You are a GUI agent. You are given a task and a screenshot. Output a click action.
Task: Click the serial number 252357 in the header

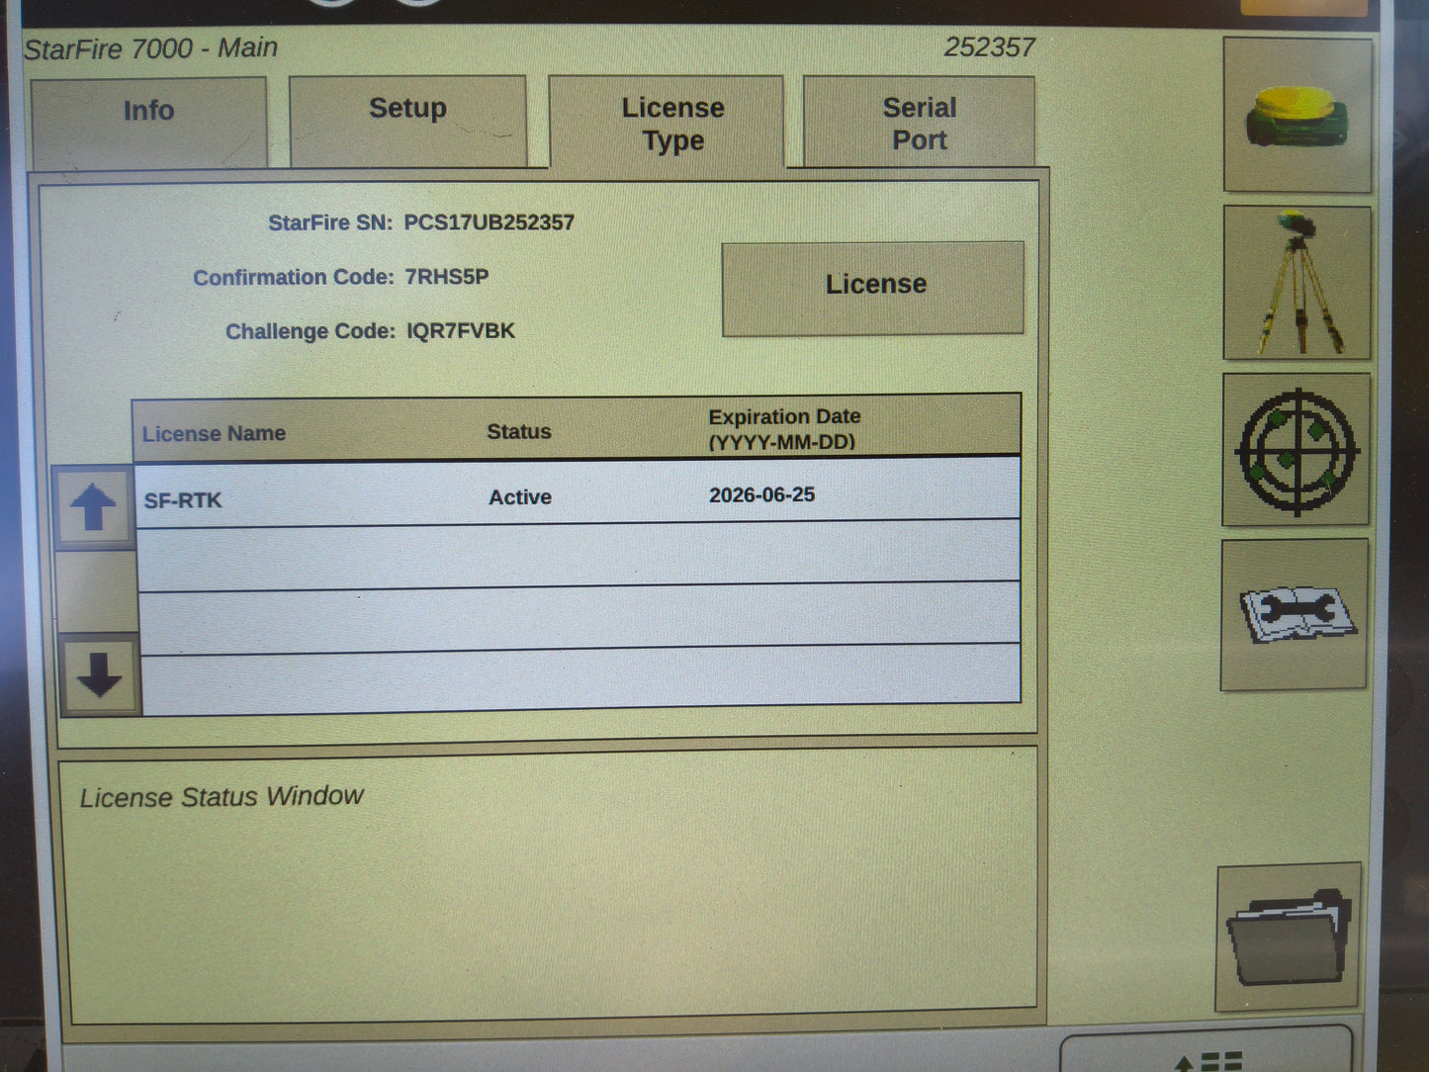click(x=989, y=47)
